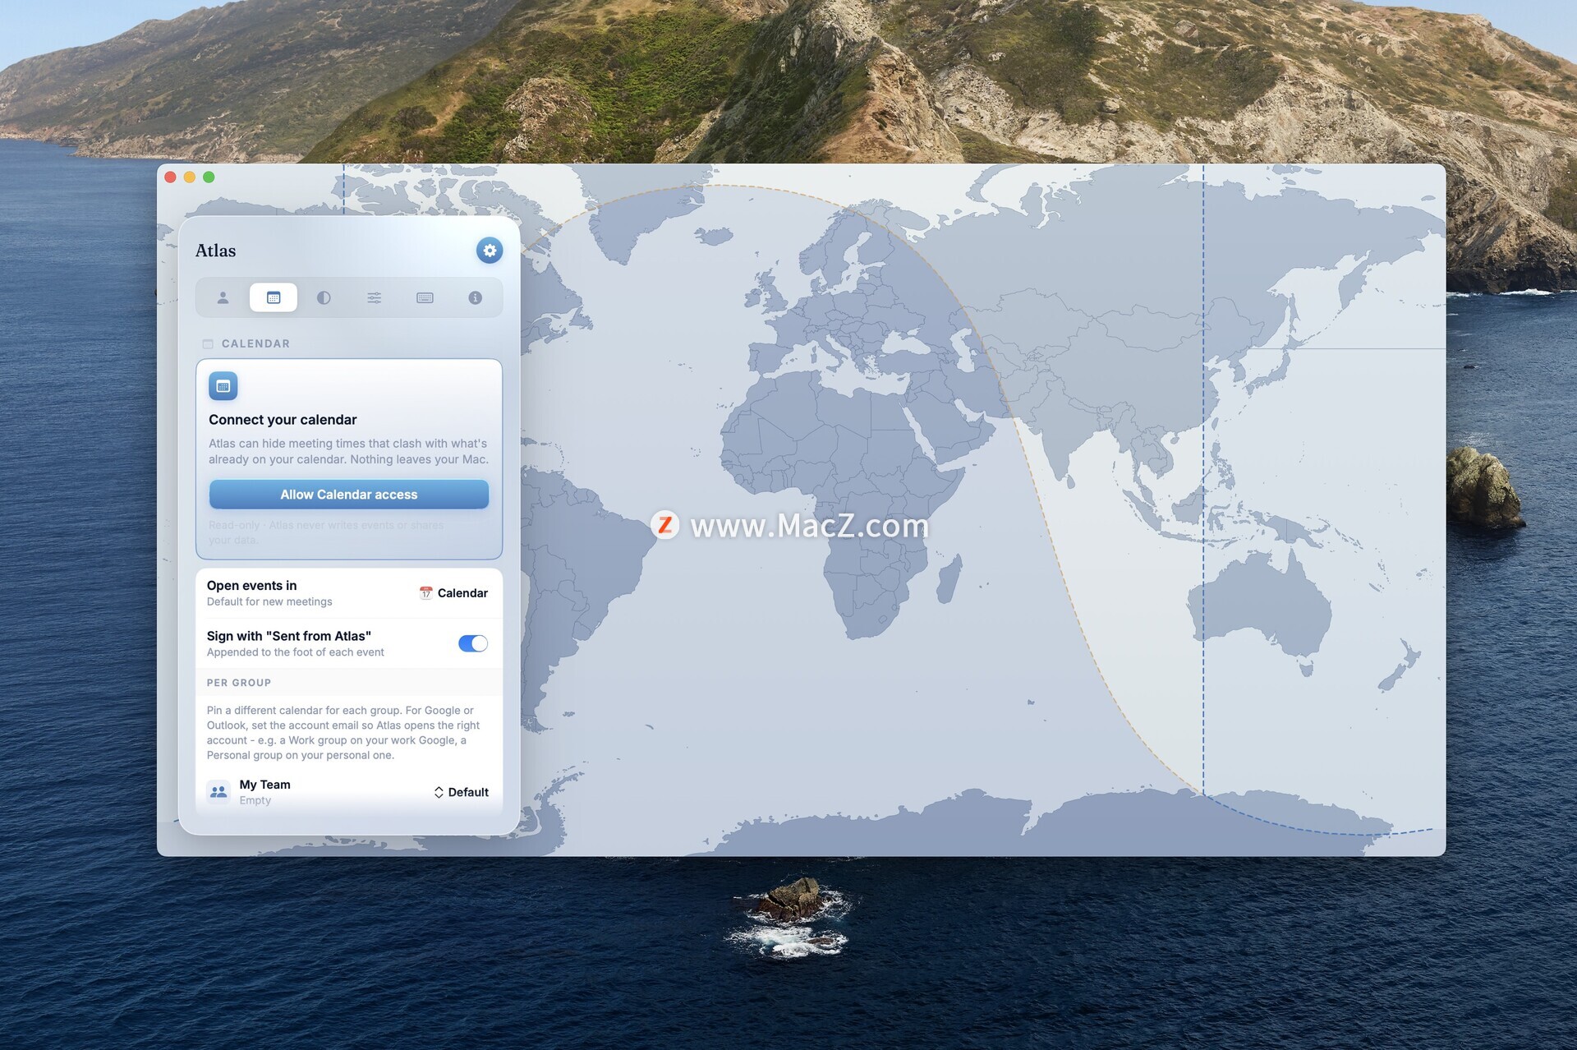Click the "Empty" status under My Team
1577x1050 pixels.
click(x=255, y=800)
